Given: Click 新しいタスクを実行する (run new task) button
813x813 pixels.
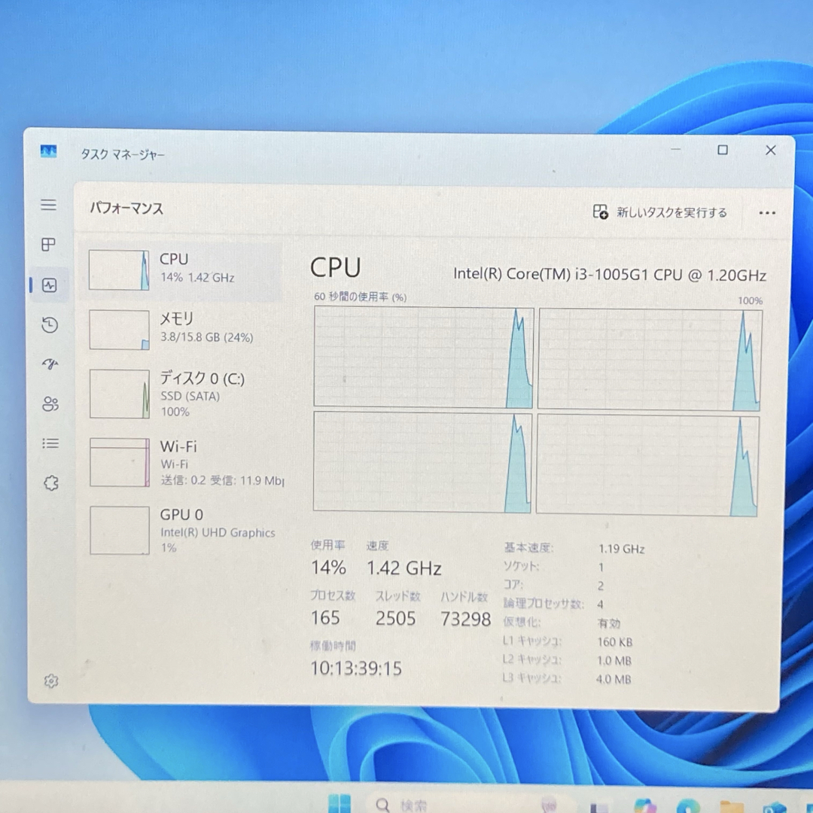Looking at the screenshot, I should pos(659,212).
